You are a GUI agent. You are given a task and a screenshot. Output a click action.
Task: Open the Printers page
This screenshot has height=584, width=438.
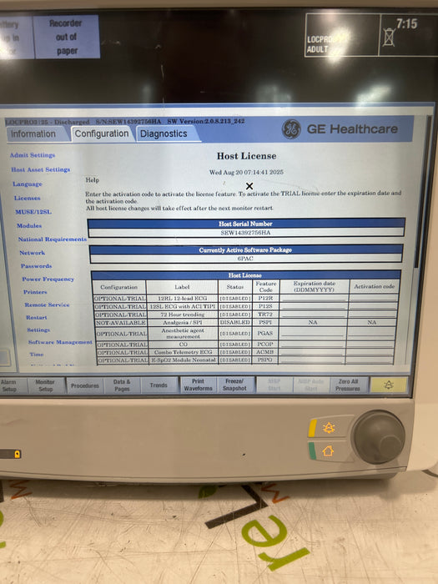(35, 292)
